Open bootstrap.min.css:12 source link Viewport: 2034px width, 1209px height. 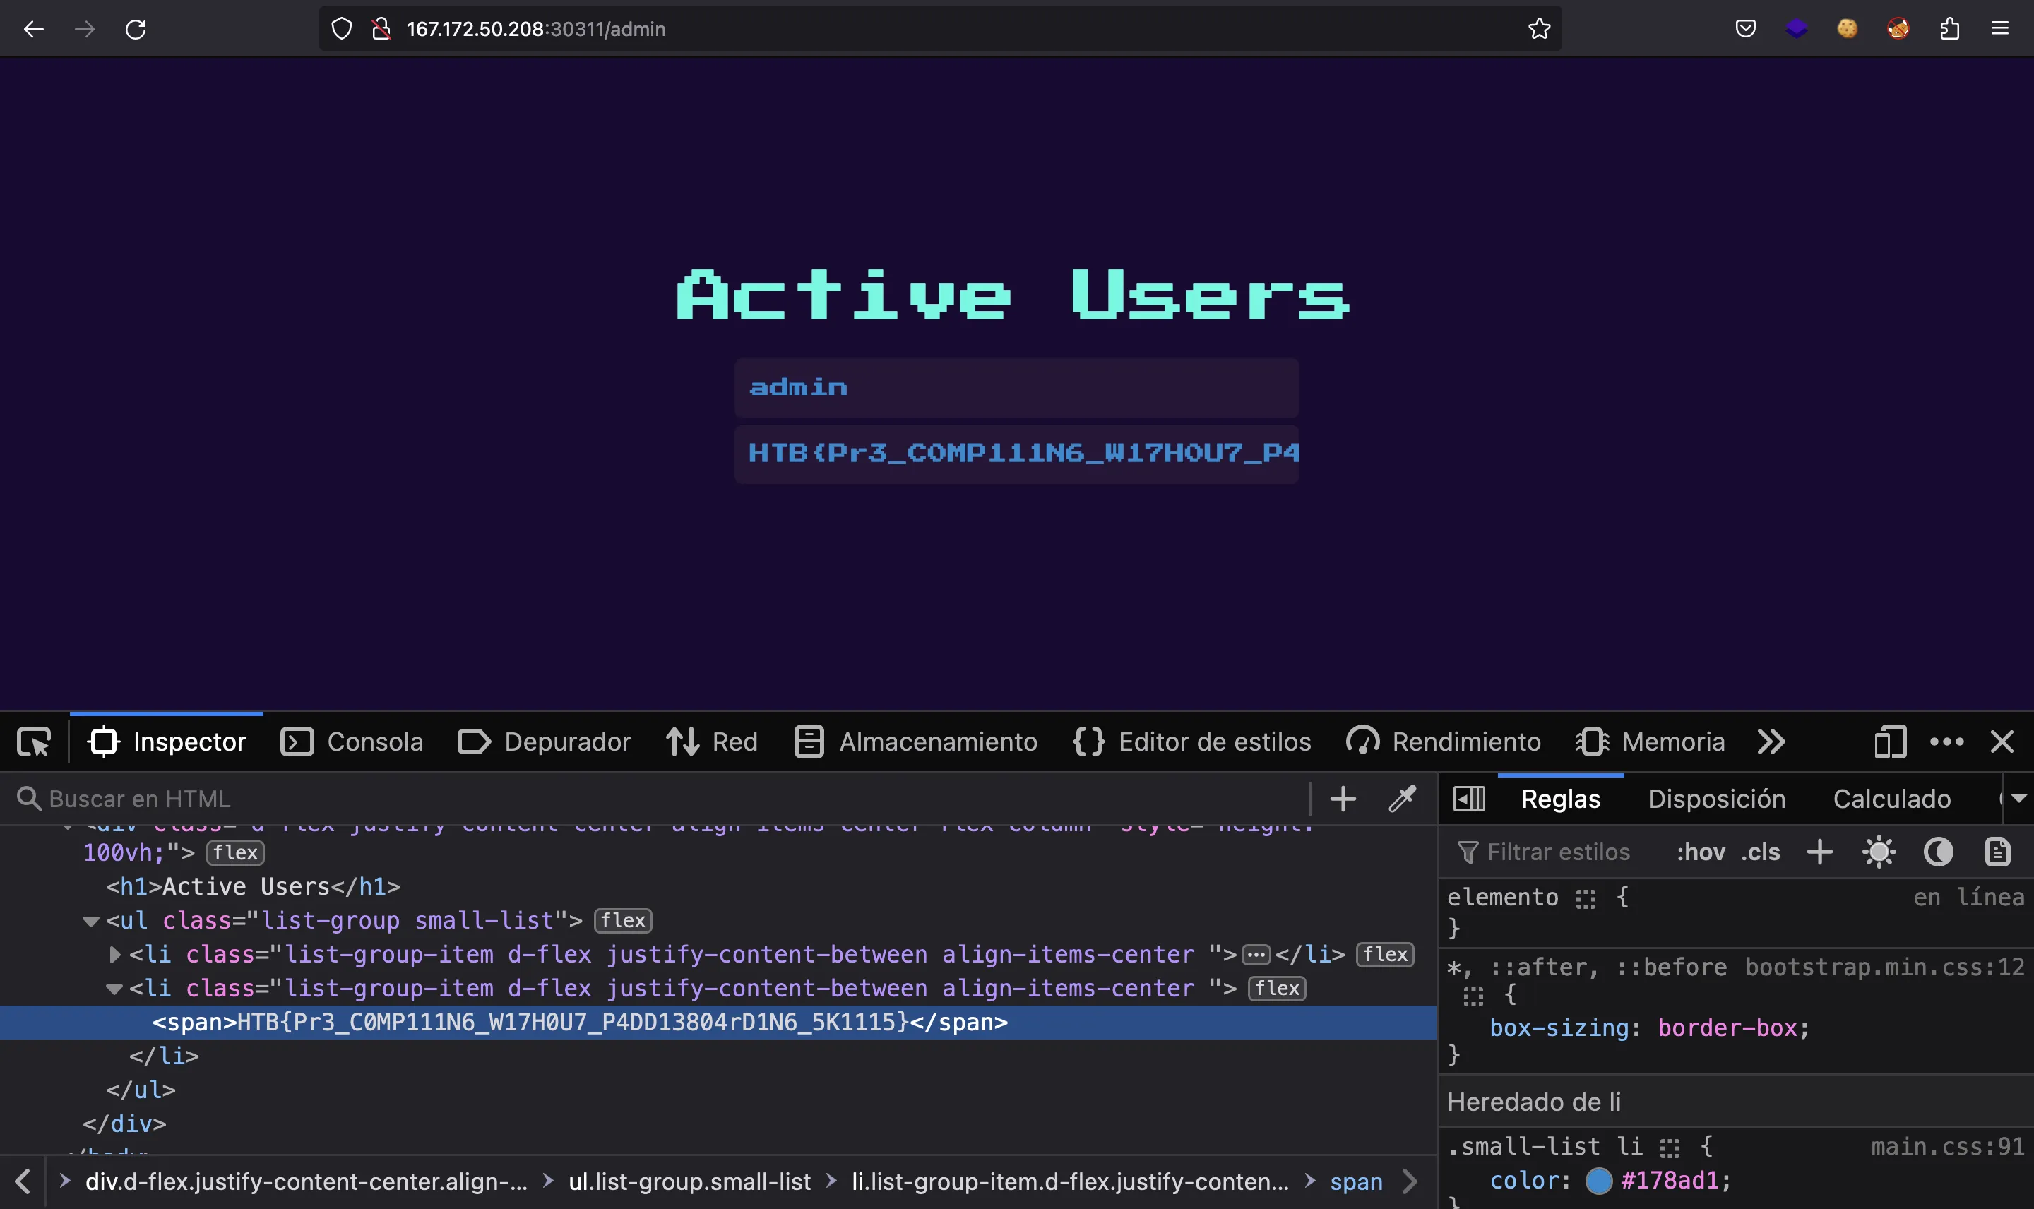1884,967
